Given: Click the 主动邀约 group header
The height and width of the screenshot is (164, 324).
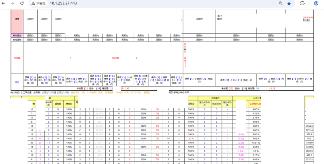Looking at the screenshot, I should [215, 98].
